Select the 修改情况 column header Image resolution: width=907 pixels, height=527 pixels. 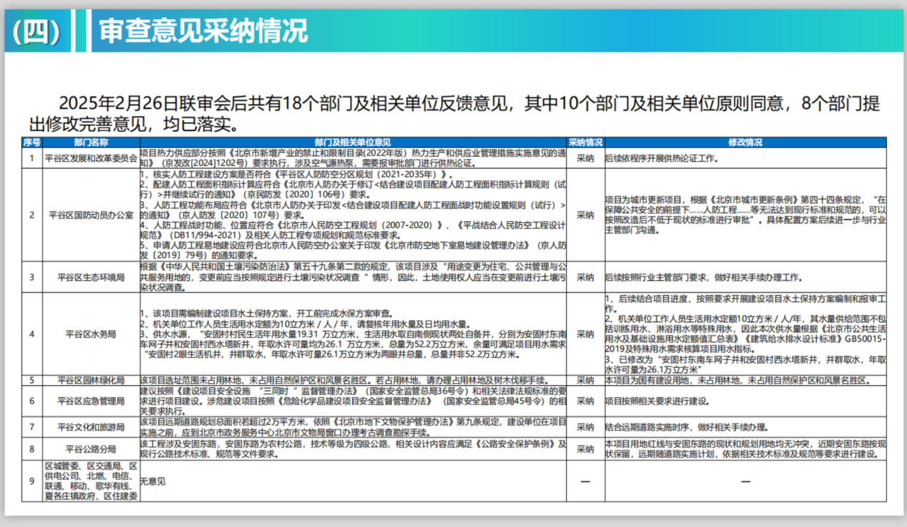(x=745, y=142)
